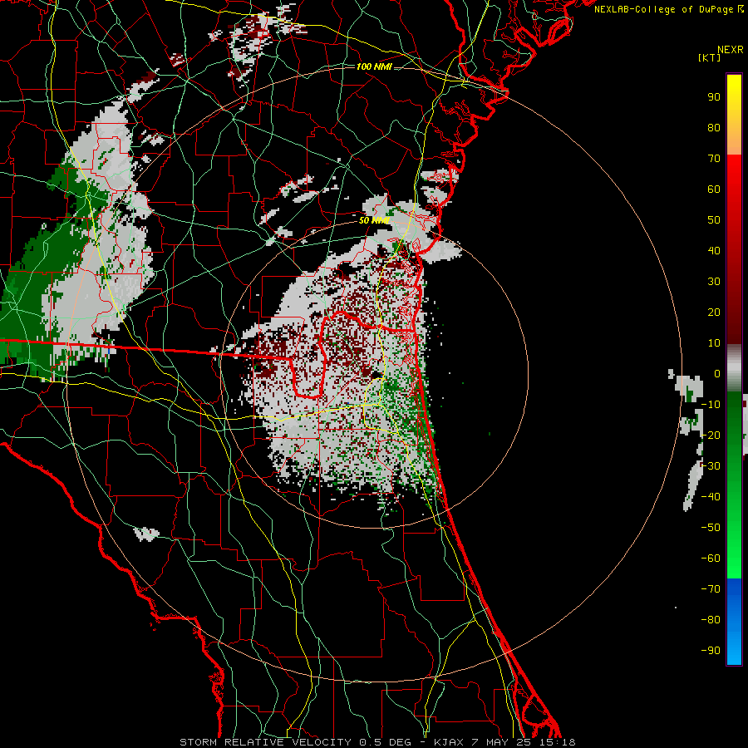748x748 pixels.
Task: Click the 60 value on velocity scale
Action: (x=714, y=189)
